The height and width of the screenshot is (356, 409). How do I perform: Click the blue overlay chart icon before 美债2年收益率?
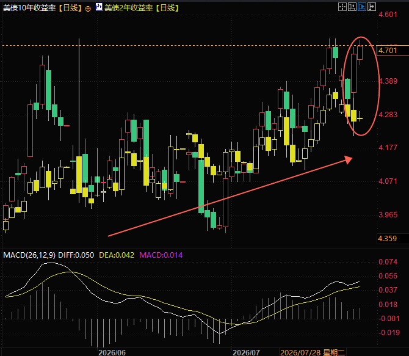pyautogui.click(x=99, y=7)
